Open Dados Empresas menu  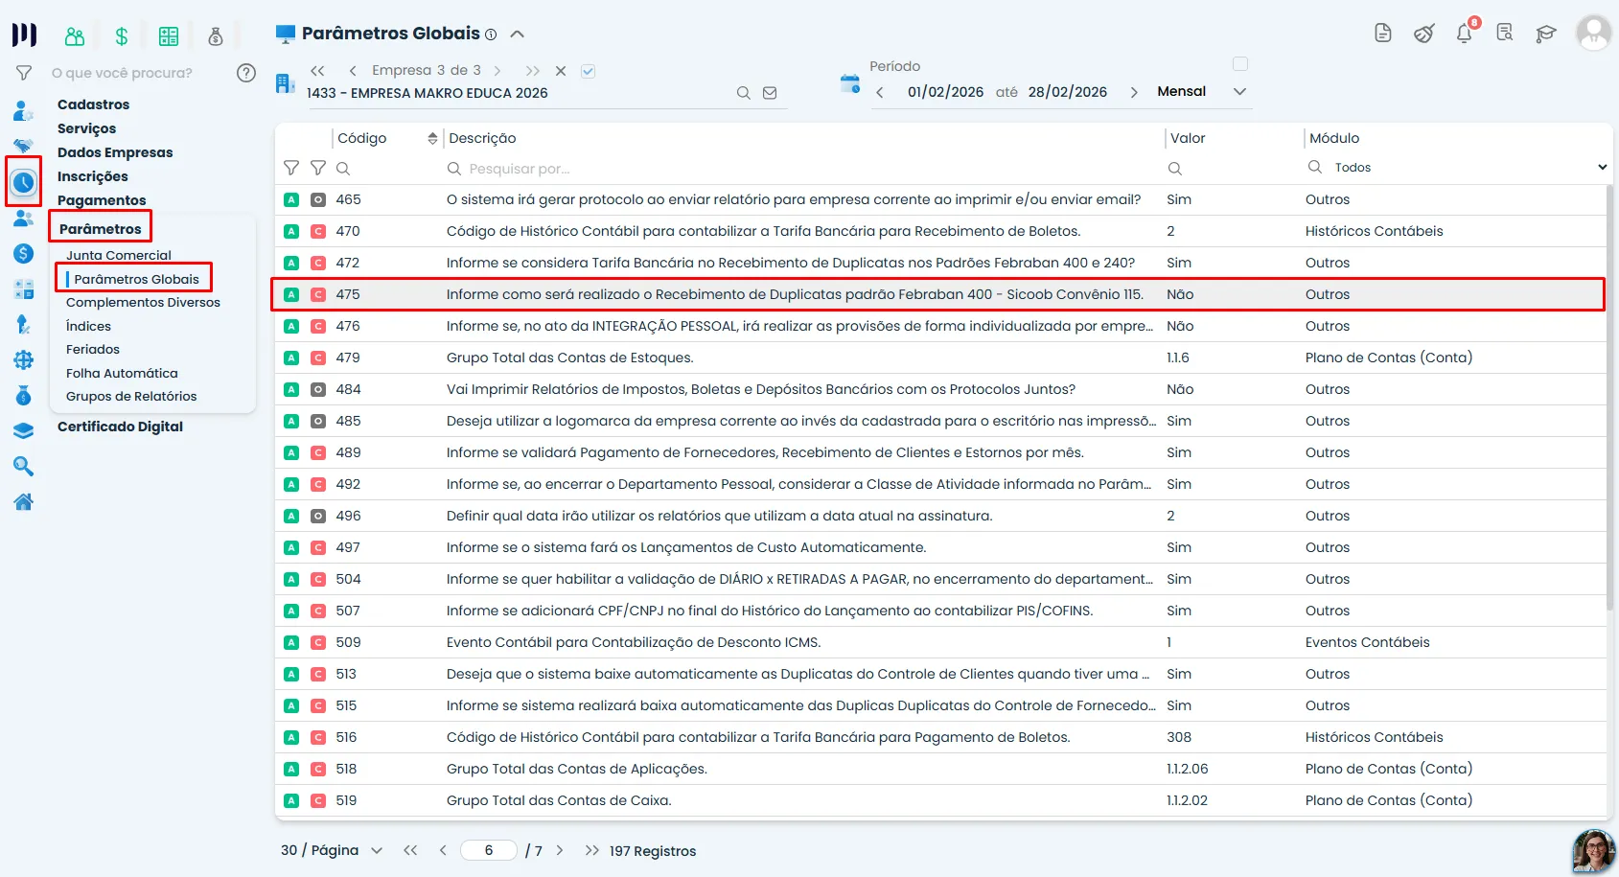tap(115, 152)
